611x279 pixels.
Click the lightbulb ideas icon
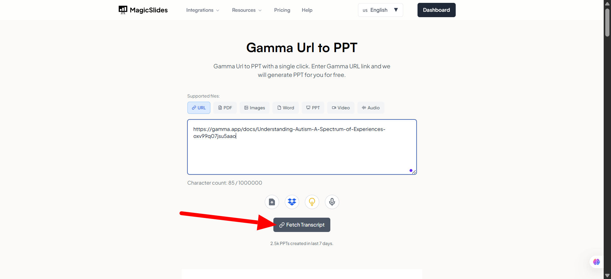click(312, 202)
